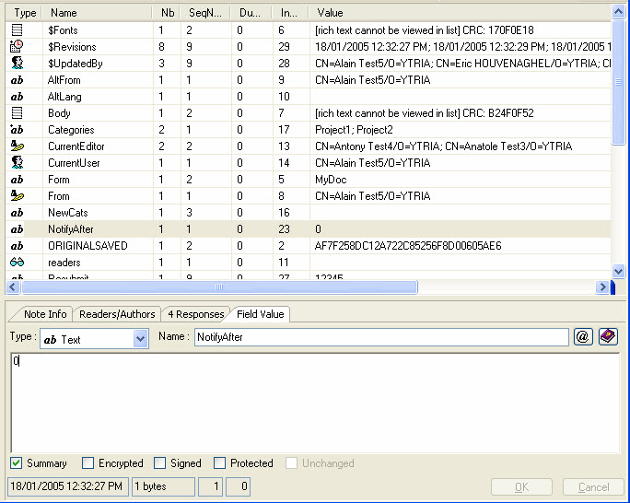Click the date-time icon next to $Revisions
This screenshot has height=503, width=630.
tap(17, 47)
